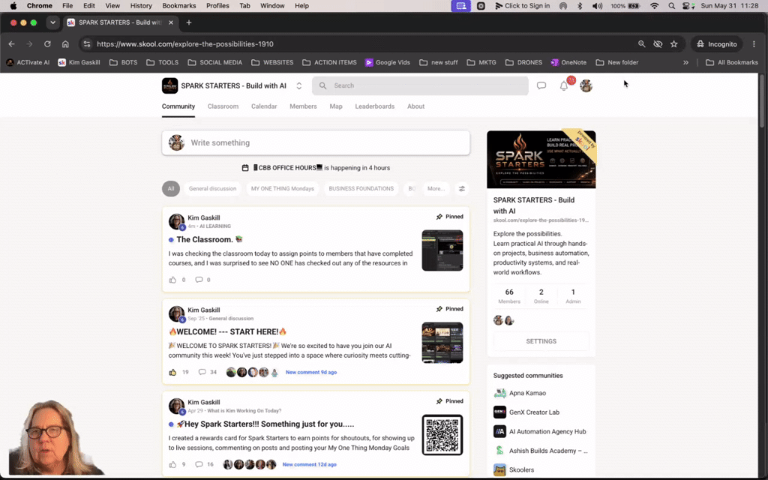Go to Chrome home page
Image resolution: width=768 pixels, height=480 pixels.
point(65,44)
